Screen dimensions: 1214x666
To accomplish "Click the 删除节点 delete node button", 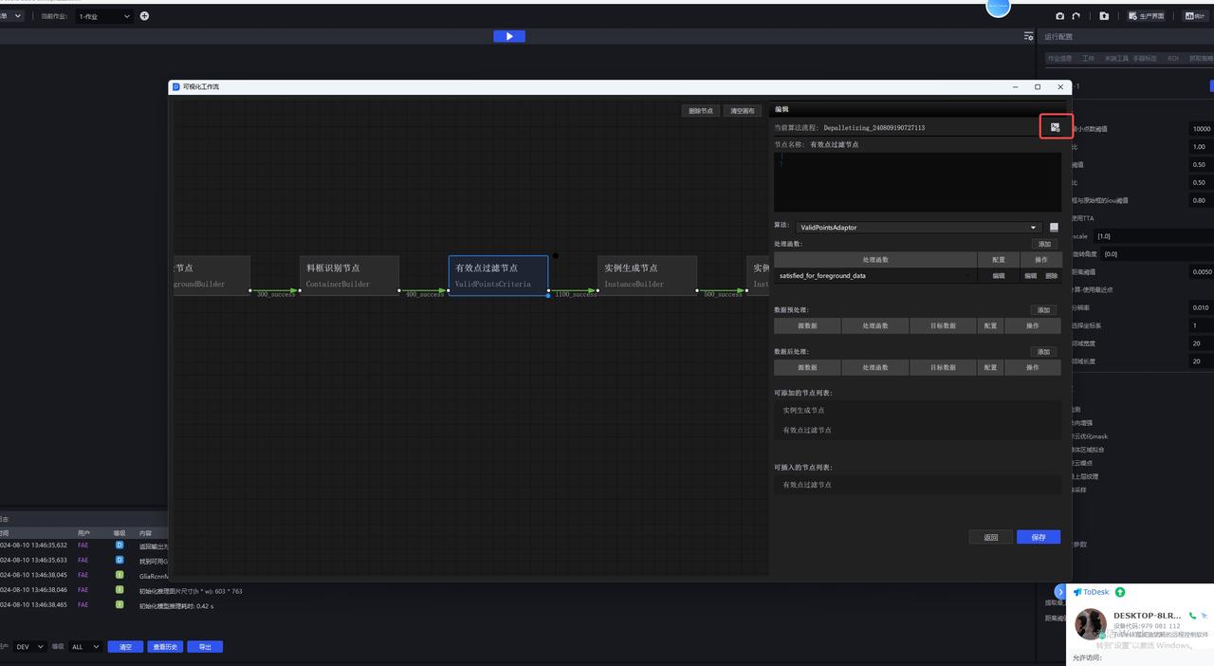I will click(x=700, y=111).
